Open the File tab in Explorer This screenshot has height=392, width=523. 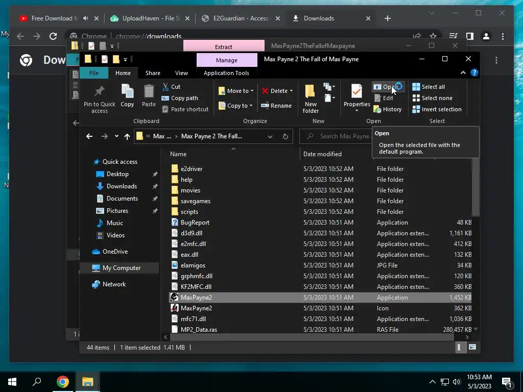94,72
